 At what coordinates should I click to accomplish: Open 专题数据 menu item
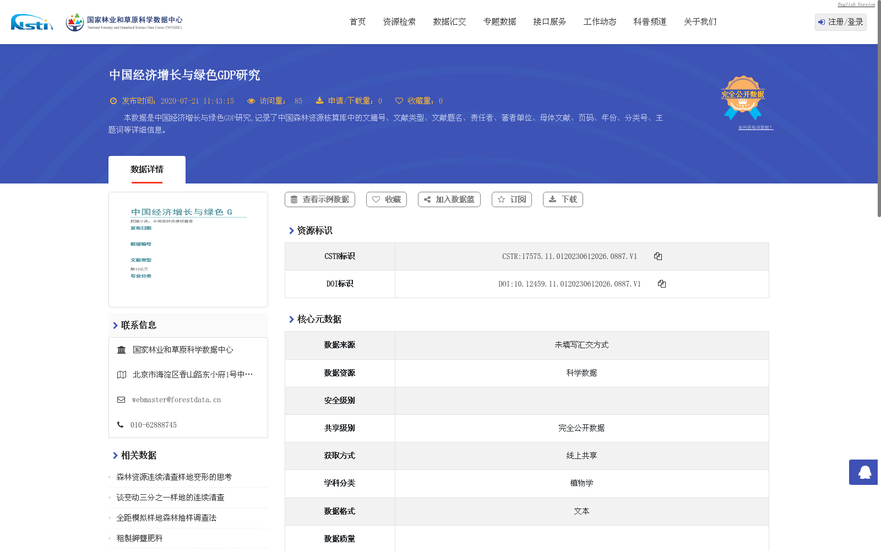pos(500,22)
